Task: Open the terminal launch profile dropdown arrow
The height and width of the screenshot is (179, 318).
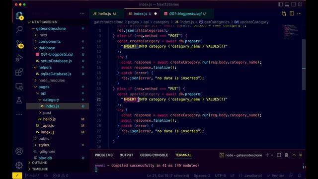Action: (272, 155)
